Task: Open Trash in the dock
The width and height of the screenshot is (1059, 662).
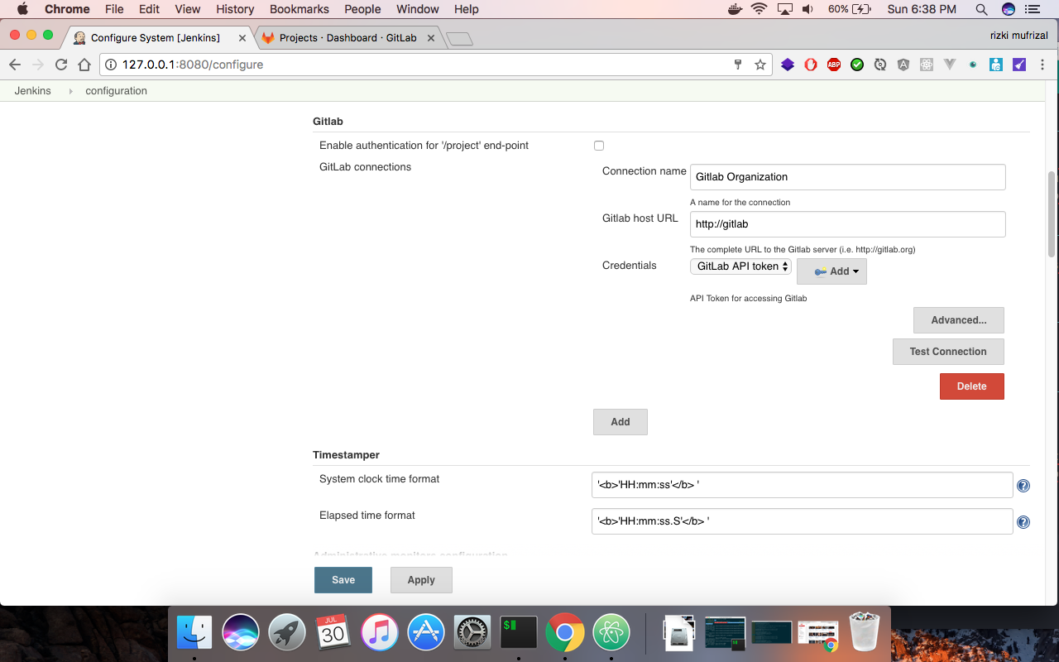Action: pos(865,634)
